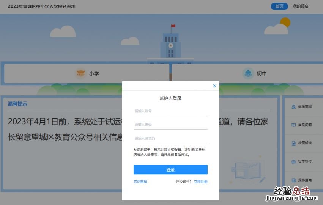
Task: Click the 招生范围 icon
Action: [x=293, y=107]
